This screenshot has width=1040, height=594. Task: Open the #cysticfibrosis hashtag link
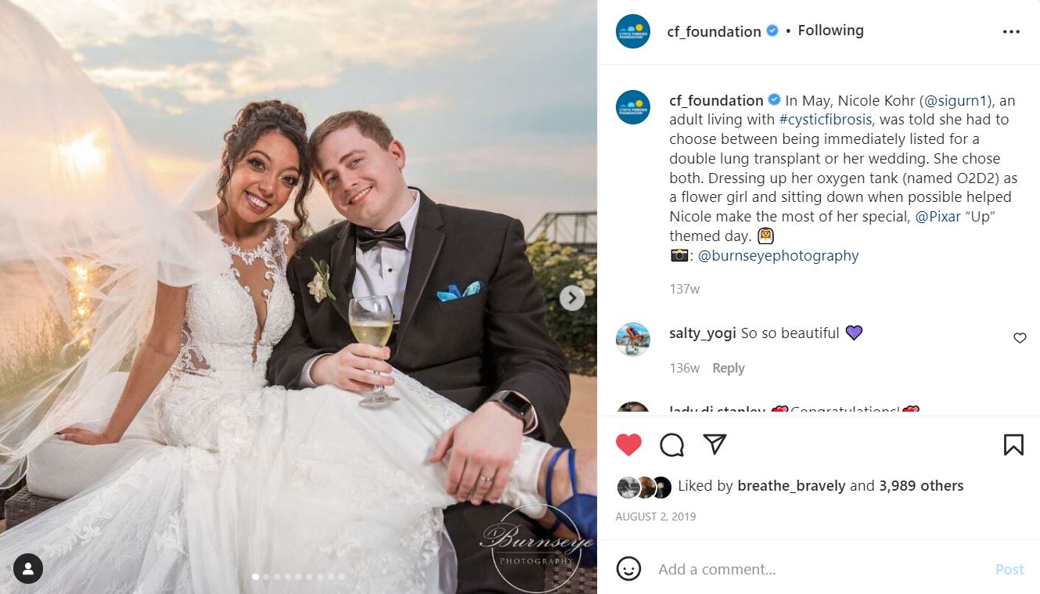pyautogui.click(x=825, y=120)
